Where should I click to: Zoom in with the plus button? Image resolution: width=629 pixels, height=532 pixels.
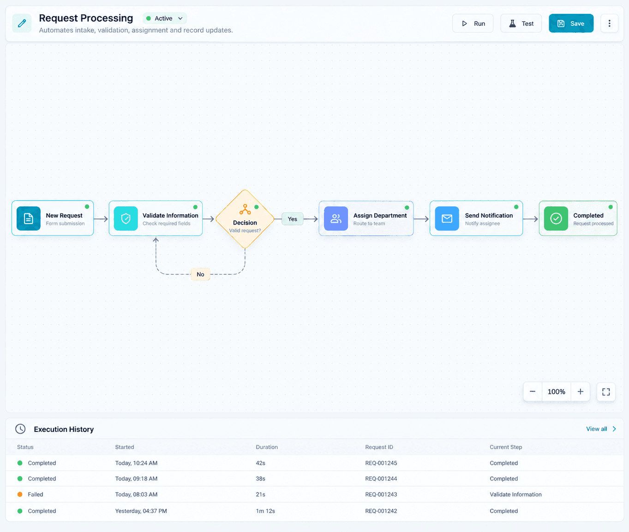pyautogui.click(x=581, y=391)
